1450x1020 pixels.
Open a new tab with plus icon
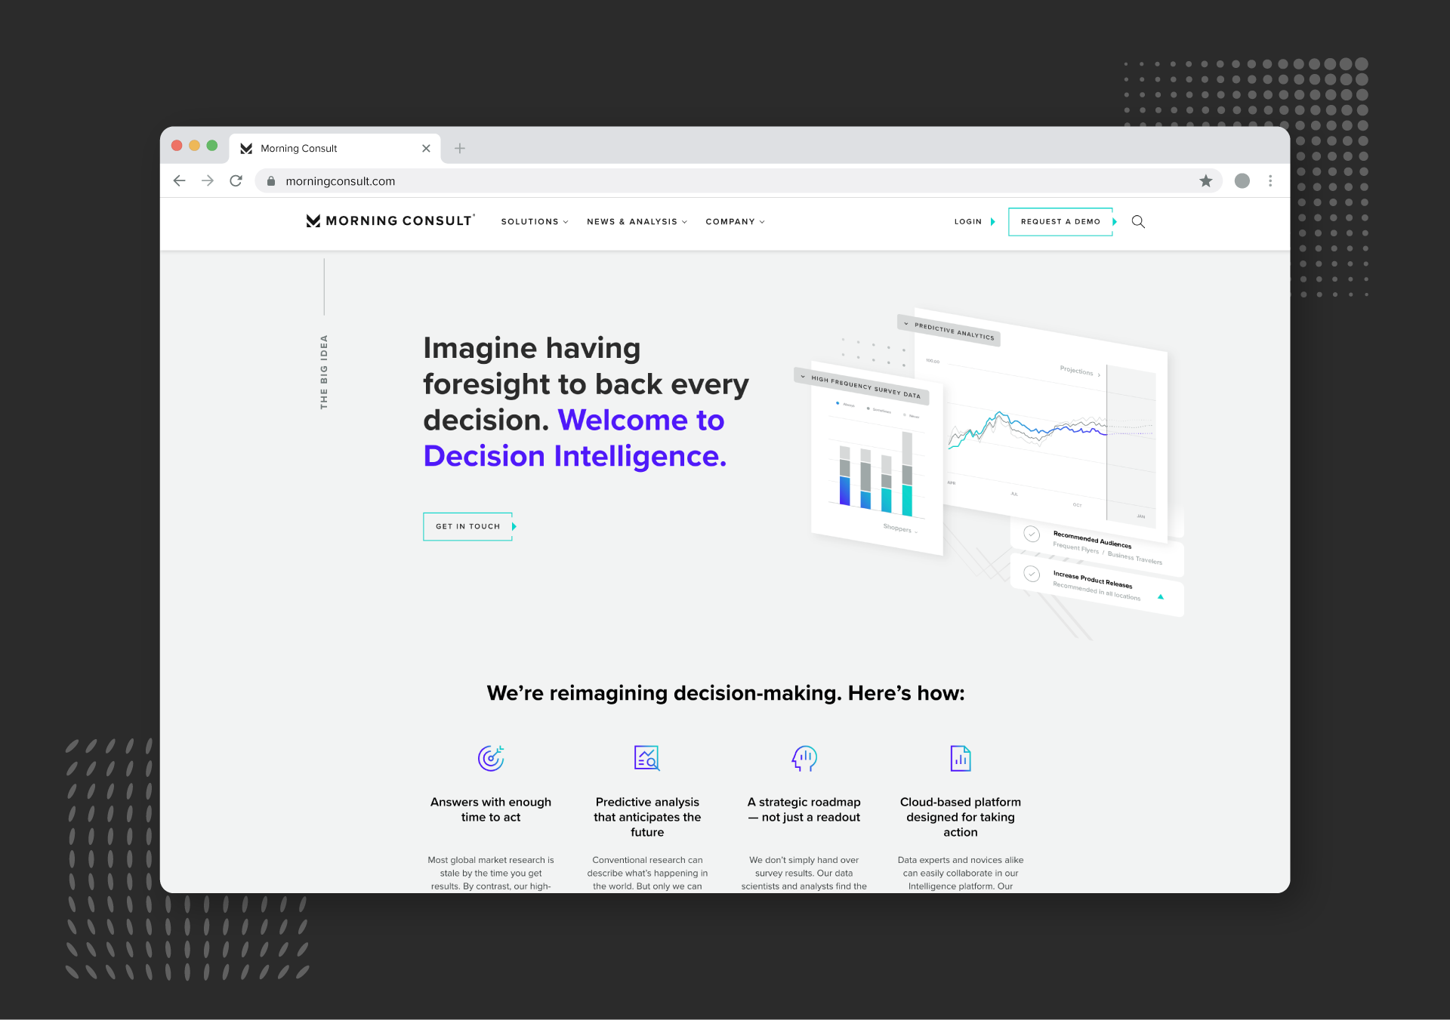(459, 149)
